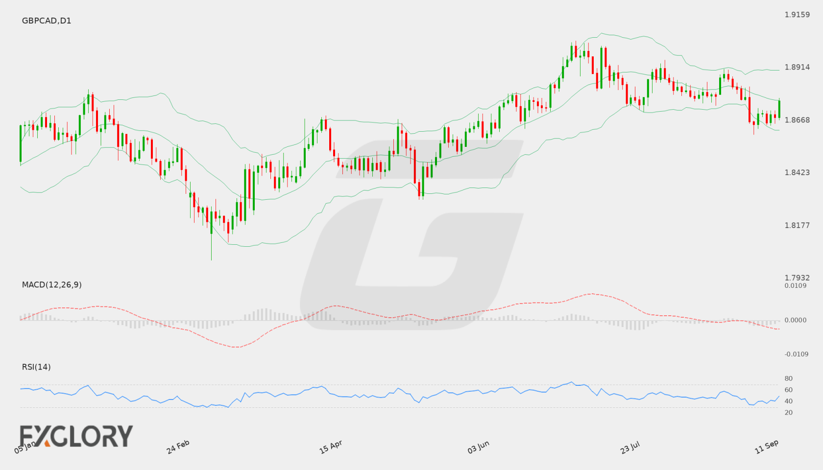The width and height of the screenshot is (823, 470).
Task: Click the 15 Apr date label
Action: (331, 447)
